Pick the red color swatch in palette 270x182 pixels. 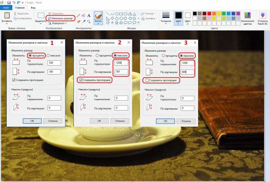click(x=209, y=13)
